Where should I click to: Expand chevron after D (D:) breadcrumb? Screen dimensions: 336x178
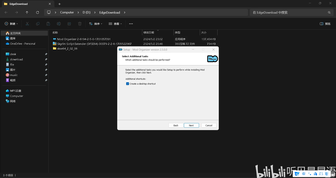[x=95, y=12]
